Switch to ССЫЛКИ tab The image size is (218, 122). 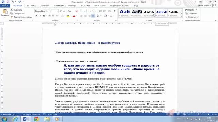point(85,6)
